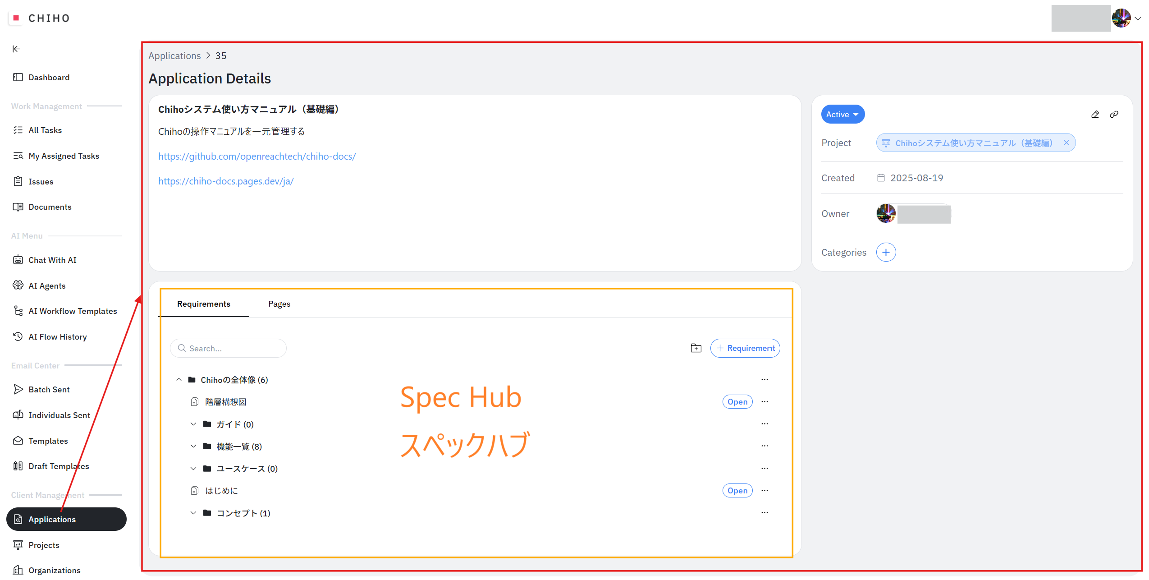Add a category with the plus icon
Image resolution: width=1149 pixels, height=580 pixels.
point(886,252)
